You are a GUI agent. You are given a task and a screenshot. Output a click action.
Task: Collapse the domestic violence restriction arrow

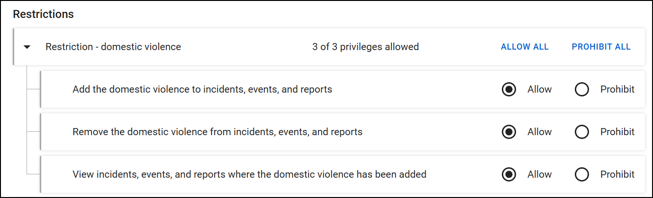pyautogui.click(x=27, y=47)
